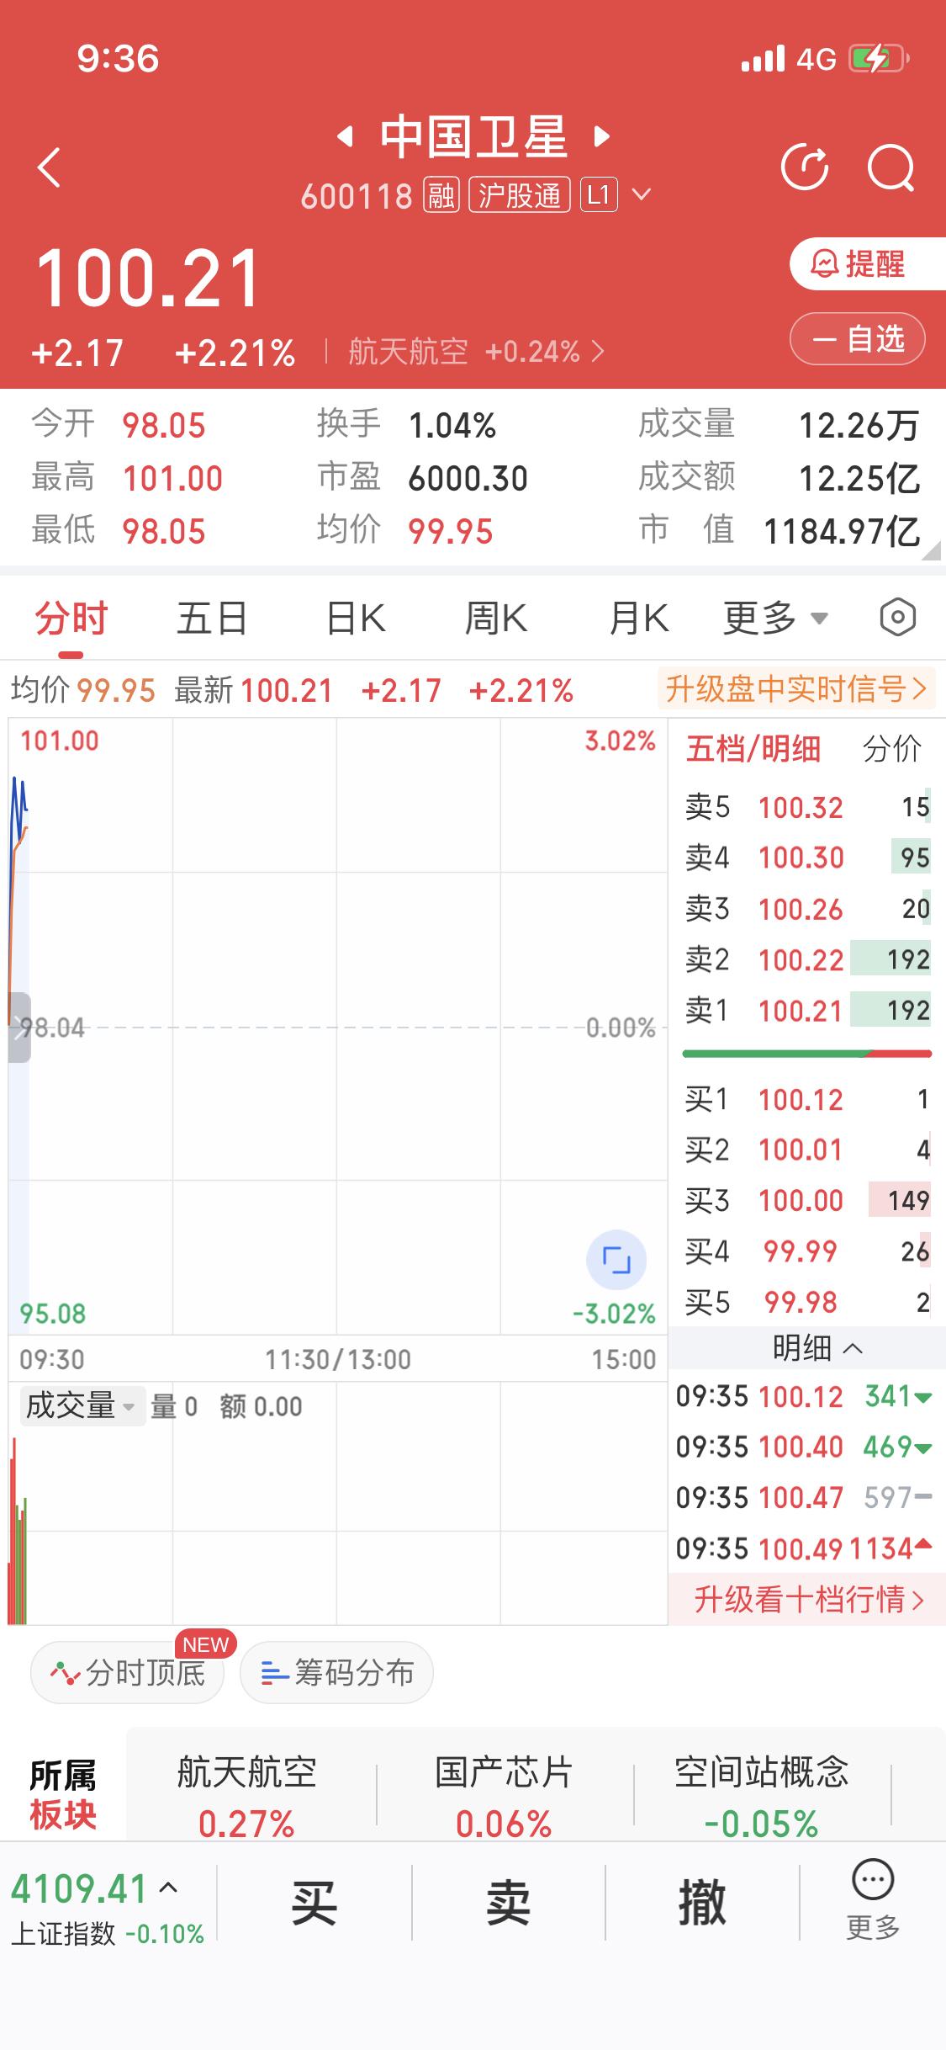Open 空间站概念 sector card
Image resolution: width=946 pixels, height=2050 pixels.
click(762, 1798)
